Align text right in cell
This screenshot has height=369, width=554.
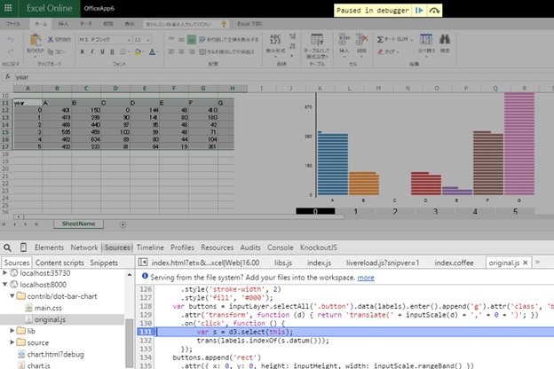coord(192,51)
